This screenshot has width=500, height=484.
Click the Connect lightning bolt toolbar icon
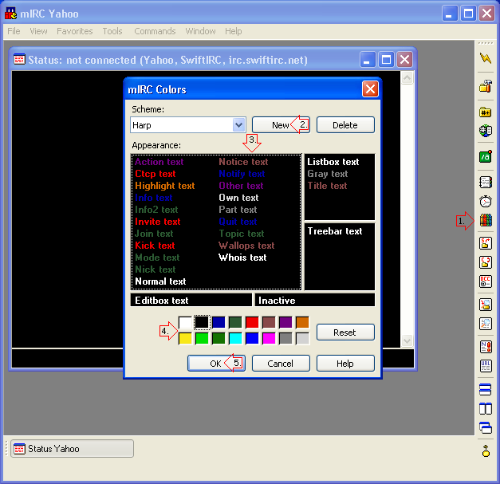pyautogui.click(x=486, y=58)
